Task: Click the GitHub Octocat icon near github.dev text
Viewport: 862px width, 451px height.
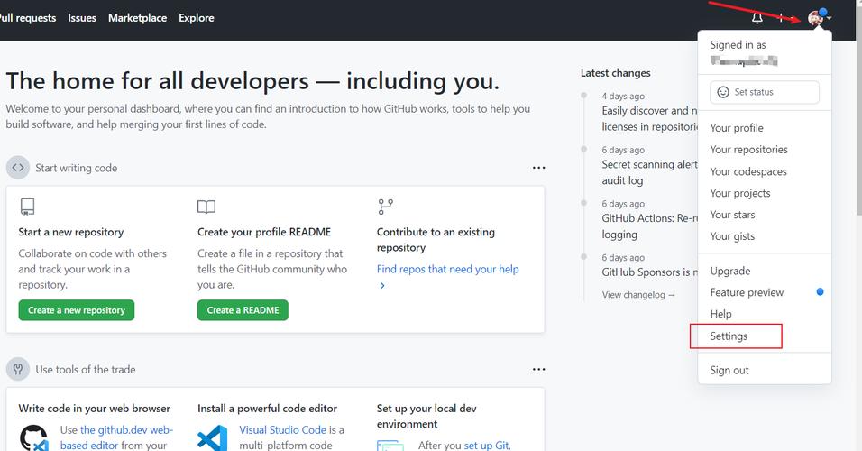Action: [x=34, y=437]
